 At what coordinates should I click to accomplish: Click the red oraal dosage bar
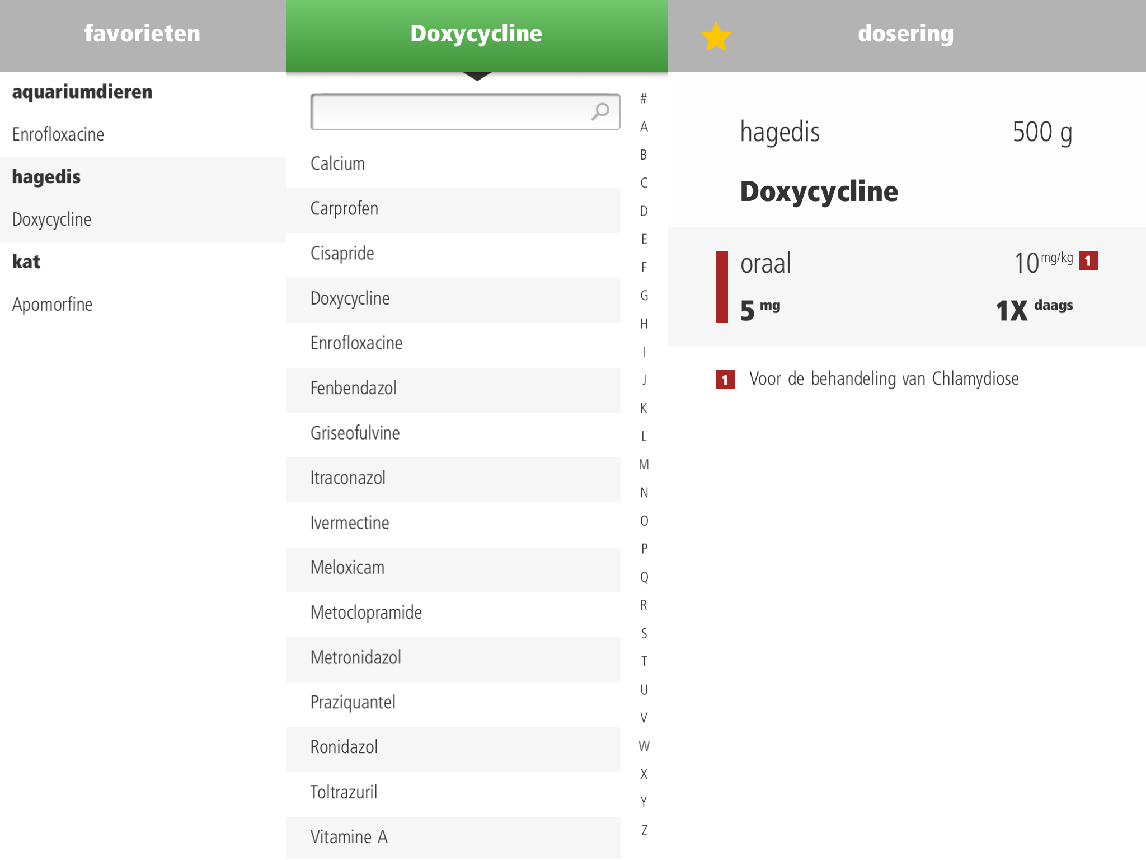[722, 287]
